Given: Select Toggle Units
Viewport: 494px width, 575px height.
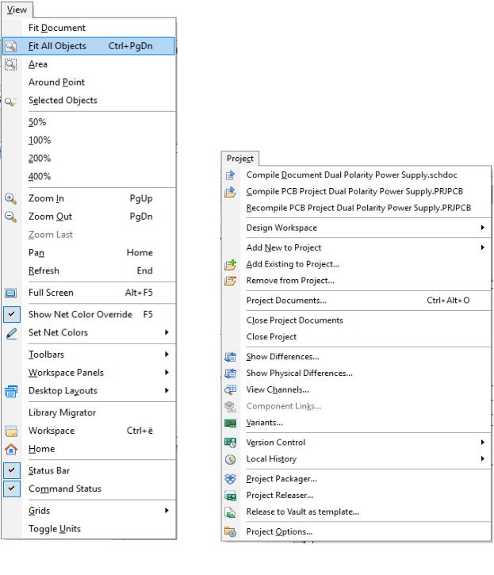Looking at the screenshot, I should coord(55,529).
